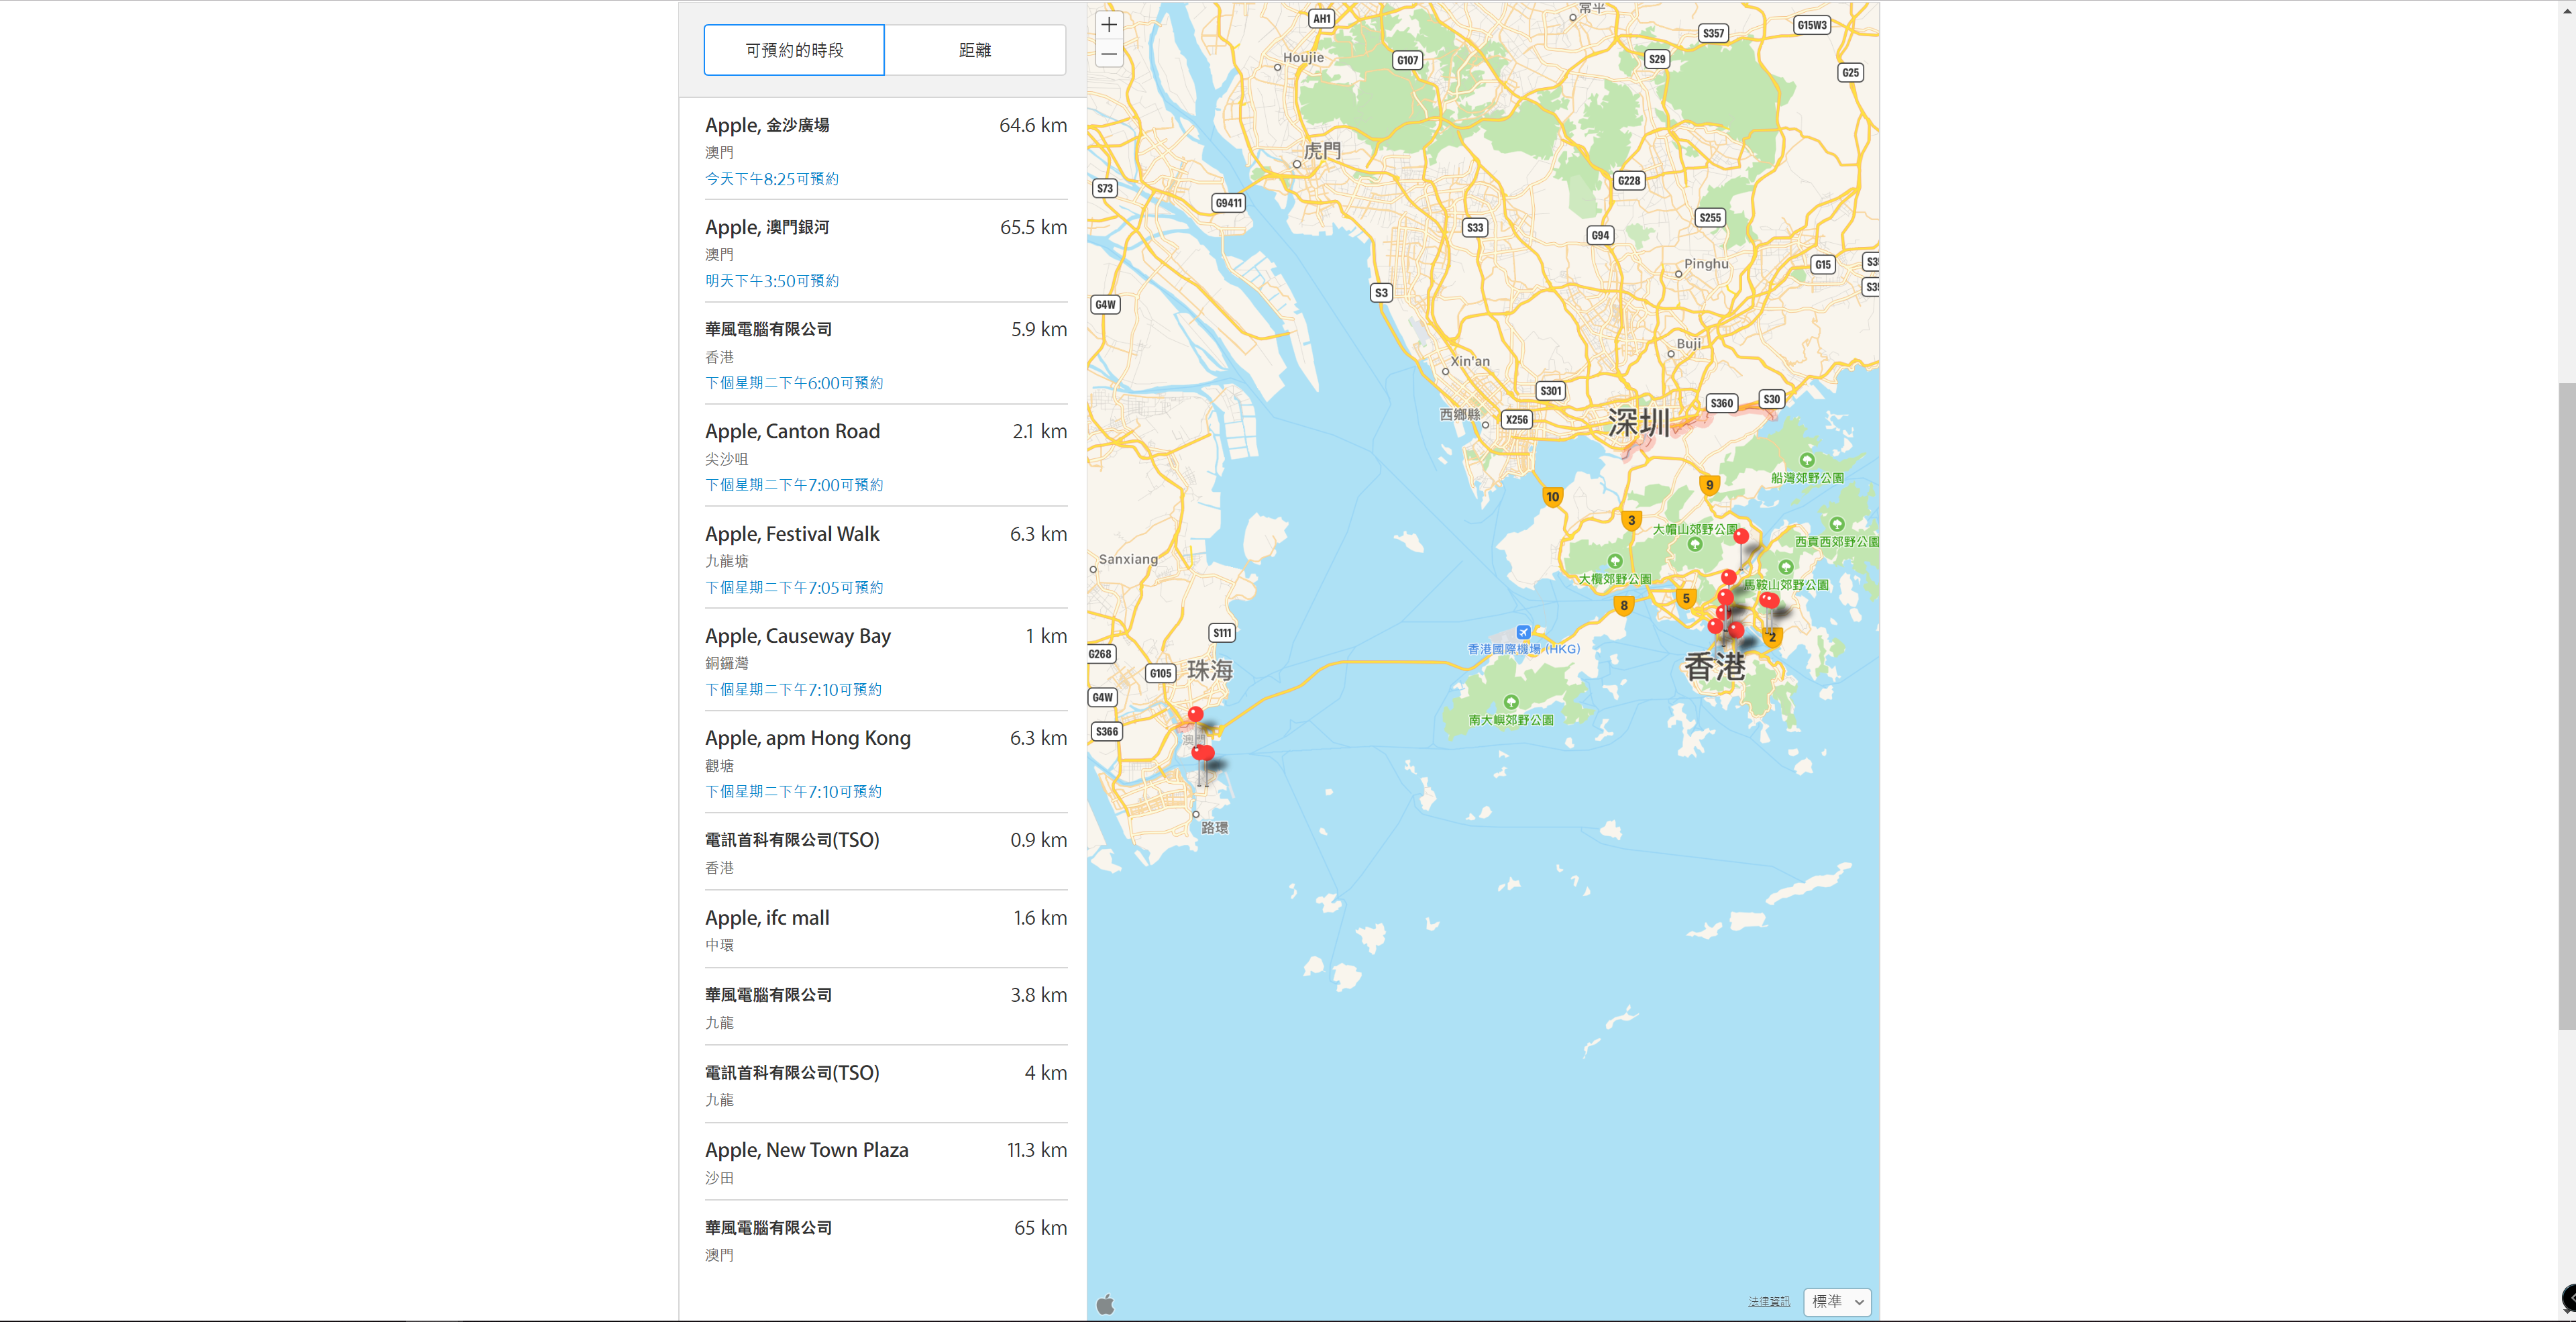Select the Apple, Festival Walk store

[886, 558]
